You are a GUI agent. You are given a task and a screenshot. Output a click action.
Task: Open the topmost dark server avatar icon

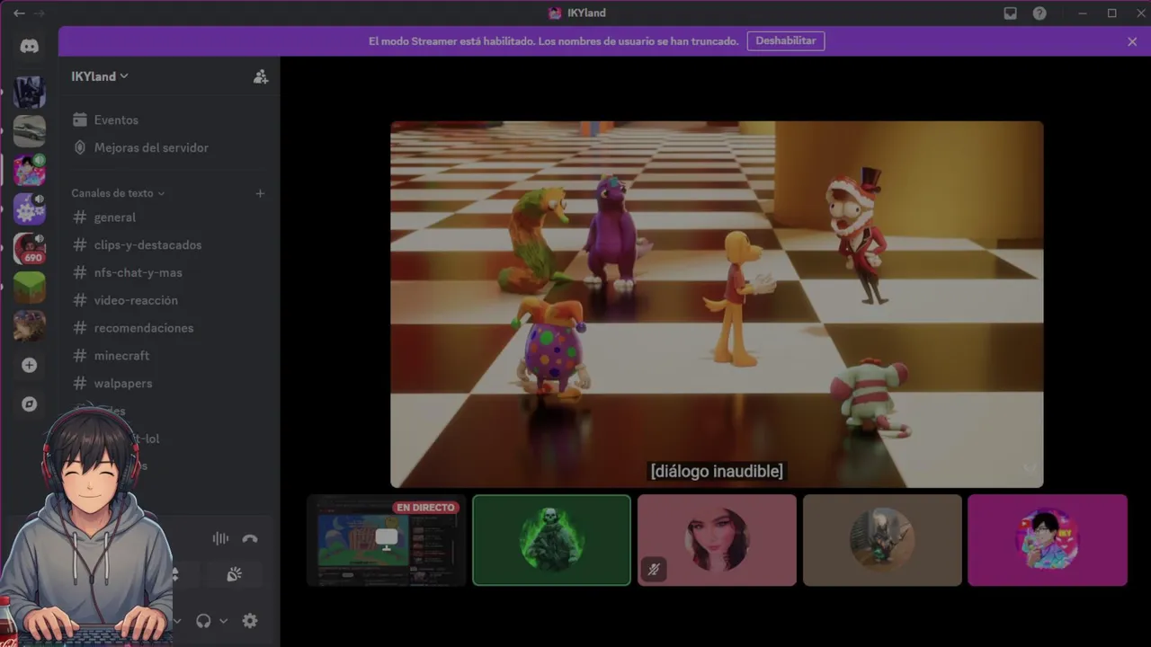[30, 92]
